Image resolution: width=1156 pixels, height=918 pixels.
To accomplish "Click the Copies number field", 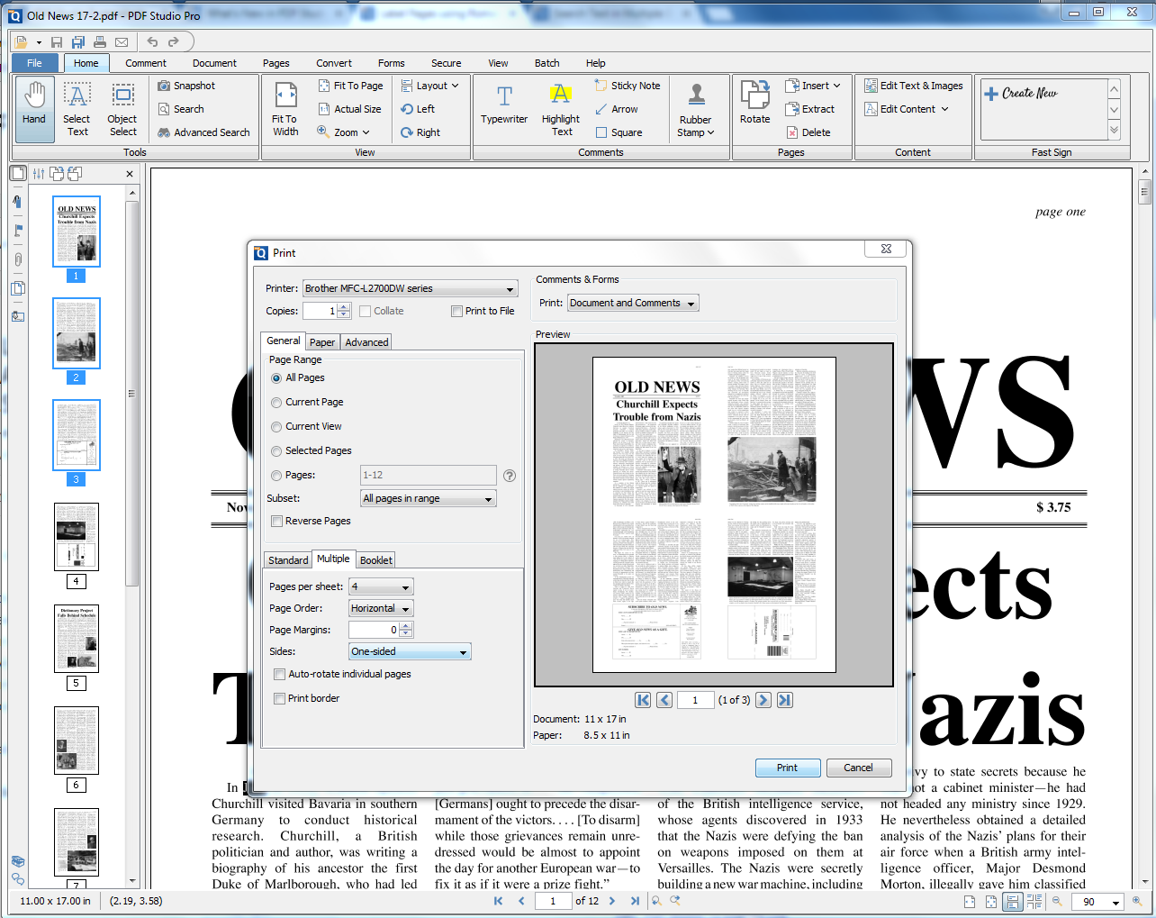I will coord(320,311).
